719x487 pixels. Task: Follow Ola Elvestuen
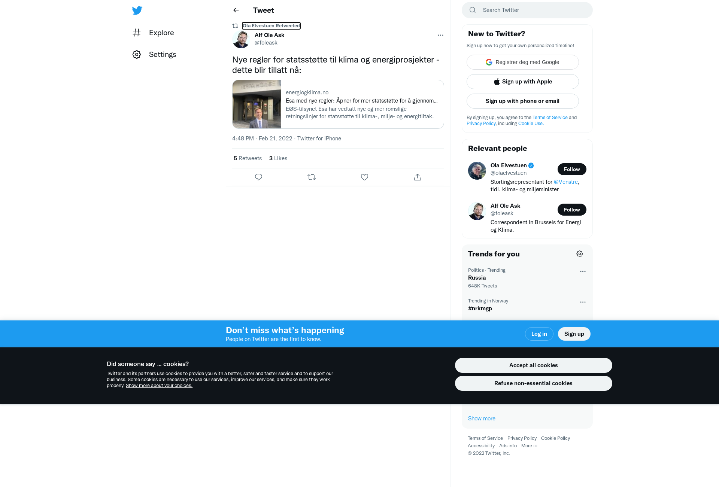coord(572,169)
